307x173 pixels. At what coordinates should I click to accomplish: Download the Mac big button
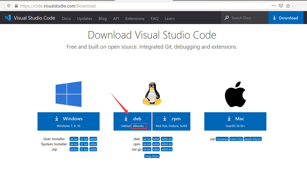(x=235, y=121)
